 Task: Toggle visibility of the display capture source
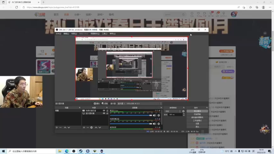coord(104,113)
